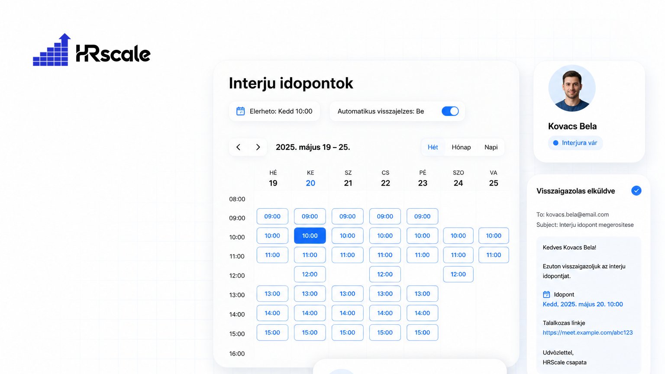
Task: Select the 10:00 slot on Saturday 24
Action: tap(458, 235)
